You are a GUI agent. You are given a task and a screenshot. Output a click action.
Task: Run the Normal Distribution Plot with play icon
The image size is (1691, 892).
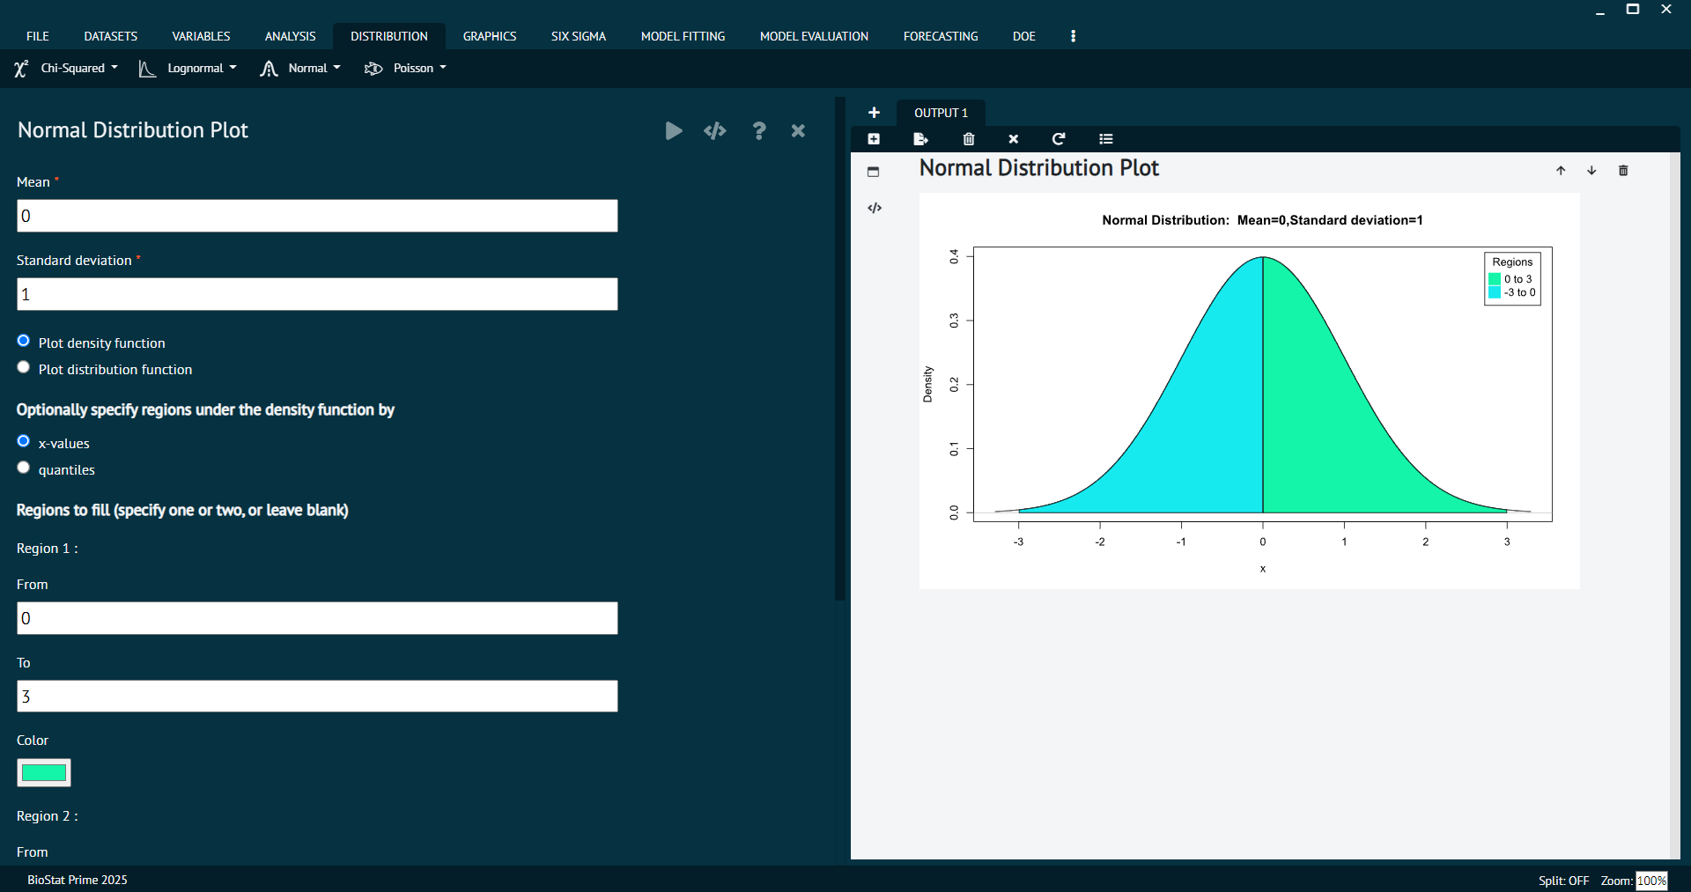coord(674,131)
